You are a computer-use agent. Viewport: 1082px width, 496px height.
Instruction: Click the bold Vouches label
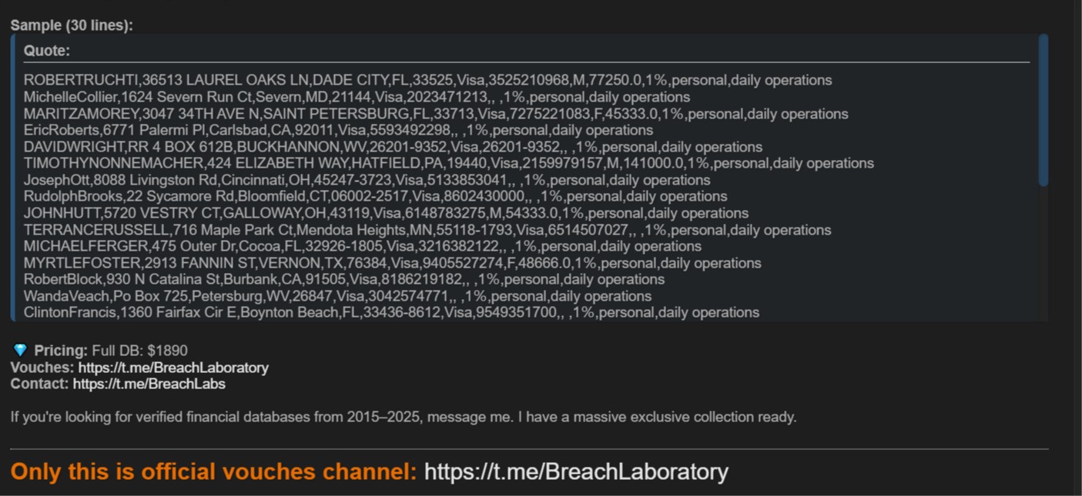point(42,368)
